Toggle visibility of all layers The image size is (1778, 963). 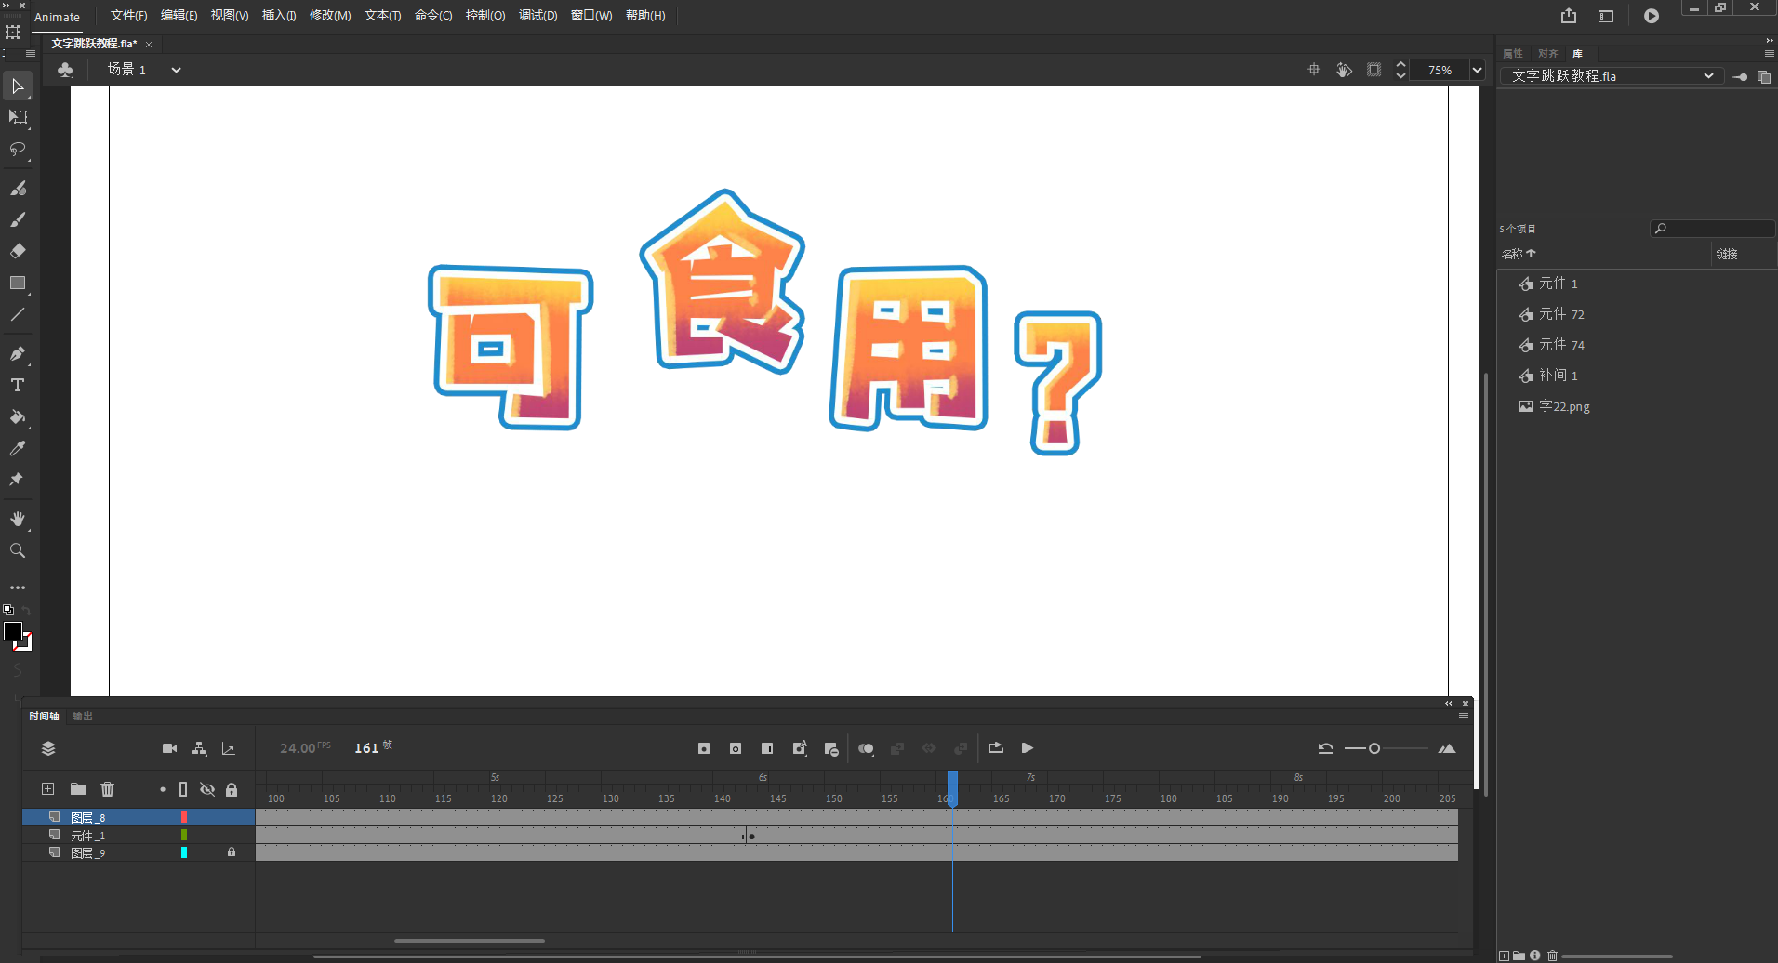[207, 789]
